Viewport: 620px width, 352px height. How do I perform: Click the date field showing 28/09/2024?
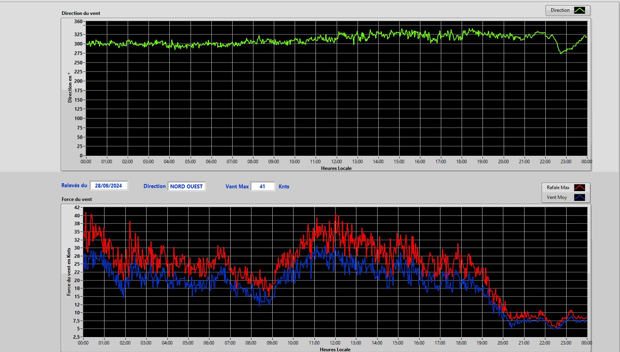pos(108,186)
